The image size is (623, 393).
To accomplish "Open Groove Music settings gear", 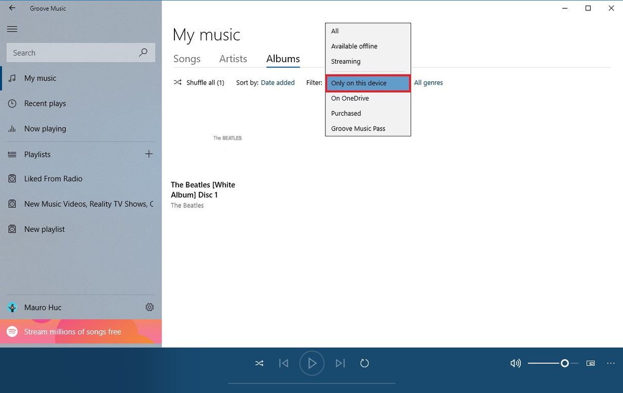I will pos(150,307).
